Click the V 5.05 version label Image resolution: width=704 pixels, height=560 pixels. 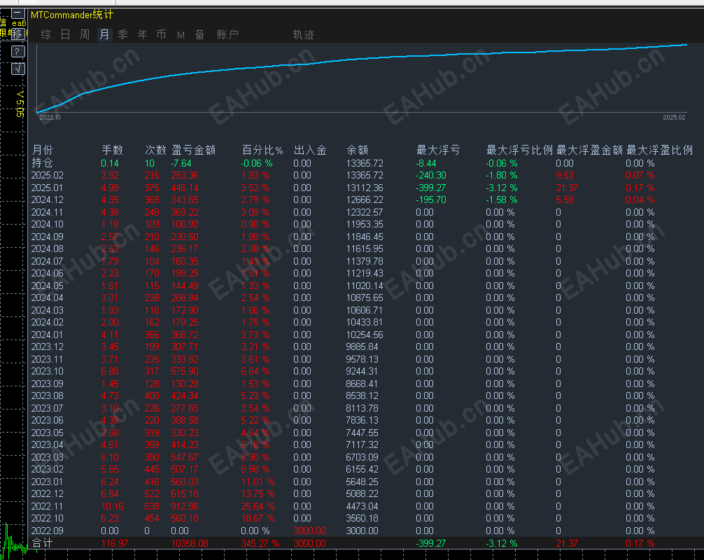tap(20, 104)
